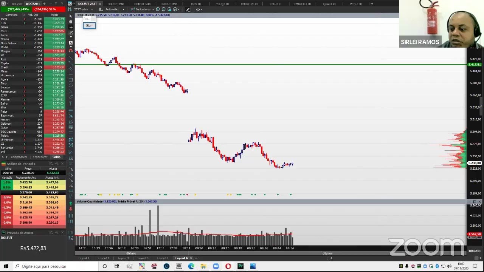This screenshot has width=484, height=272.
Task: Click the zoom out magnifier icon
Action: 163,9
